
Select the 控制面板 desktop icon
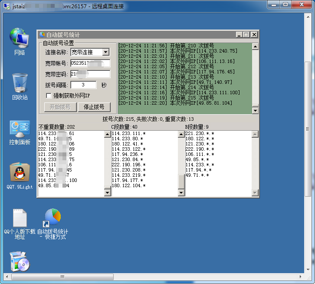[20, 133]
